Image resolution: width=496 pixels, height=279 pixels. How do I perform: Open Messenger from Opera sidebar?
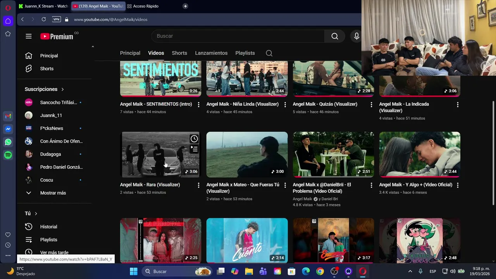click(8, 129)
